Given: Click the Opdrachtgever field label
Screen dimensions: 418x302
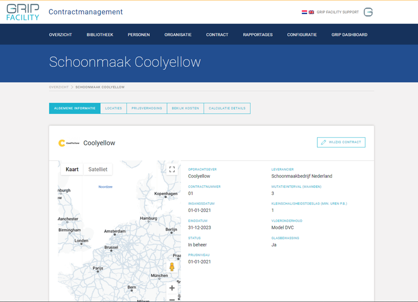Looking at the screenshot, I should point(202,169).
